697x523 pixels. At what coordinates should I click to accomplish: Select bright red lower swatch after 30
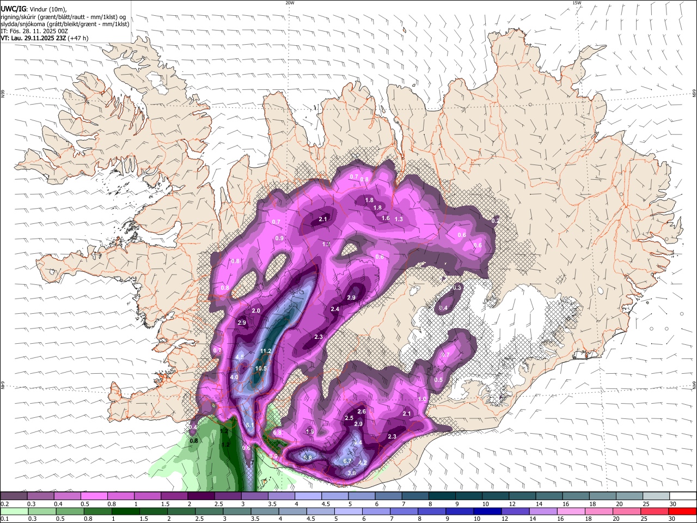[x=683, y=512]
